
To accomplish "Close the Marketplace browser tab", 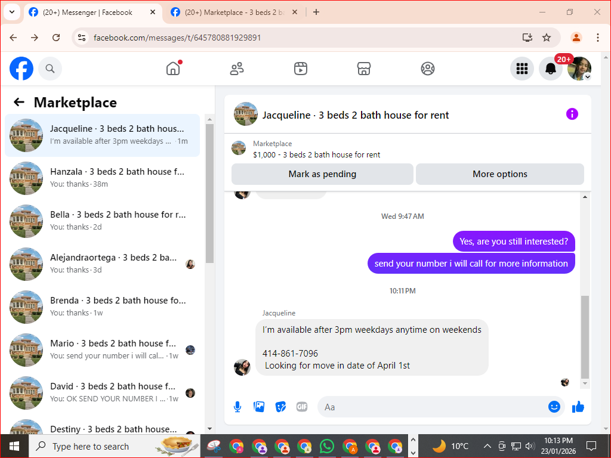I will [295, 13].
